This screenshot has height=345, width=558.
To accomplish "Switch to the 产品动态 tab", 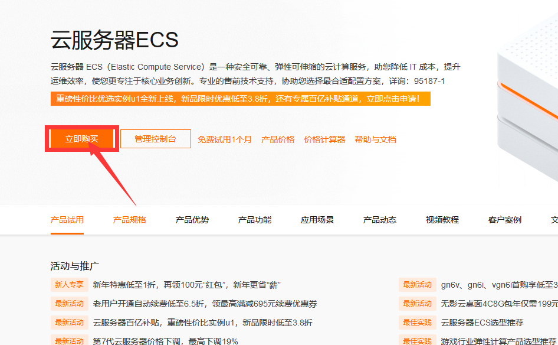I will [380, 220].
